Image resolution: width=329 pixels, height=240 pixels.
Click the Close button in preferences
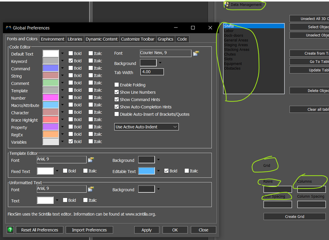[x=203, y=230]
